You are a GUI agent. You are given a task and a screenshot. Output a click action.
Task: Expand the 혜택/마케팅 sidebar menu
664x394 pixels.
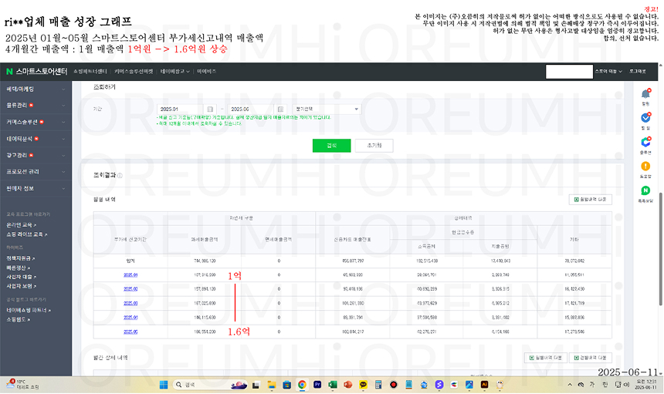[x=36, y=89]
